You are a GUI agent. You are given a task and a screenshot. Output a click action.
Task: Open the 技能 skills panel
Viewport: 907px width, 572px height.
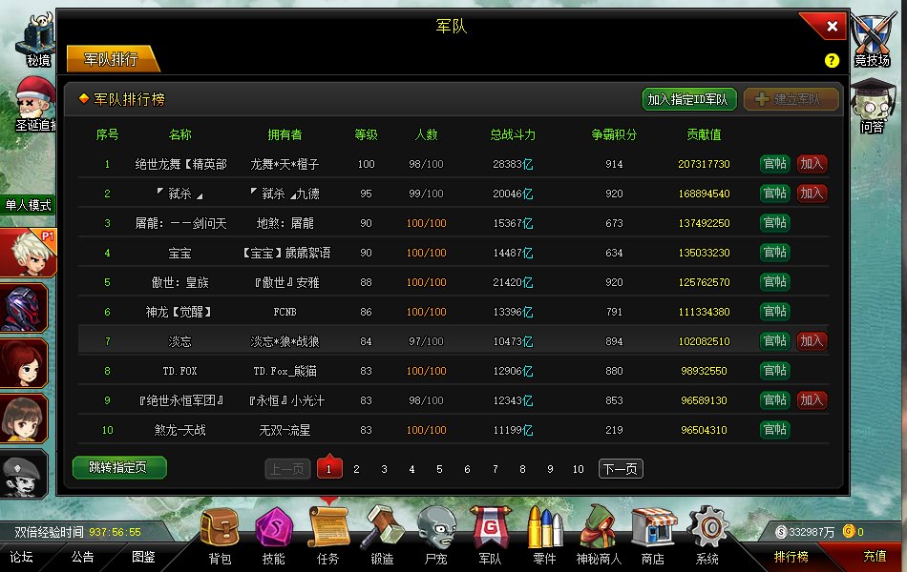(x=274, y=529)
